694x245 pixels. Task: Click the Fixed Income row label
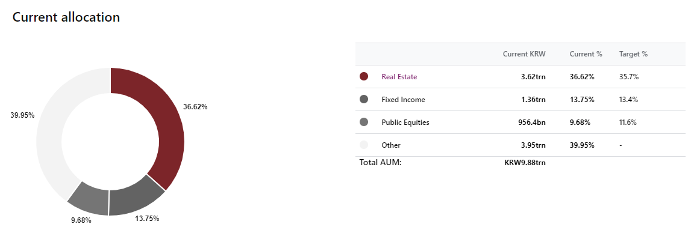tap(403, 100)
